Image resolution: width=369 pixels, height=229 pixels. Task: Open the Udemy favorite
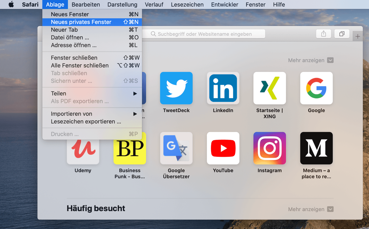(x=83, y=152)
